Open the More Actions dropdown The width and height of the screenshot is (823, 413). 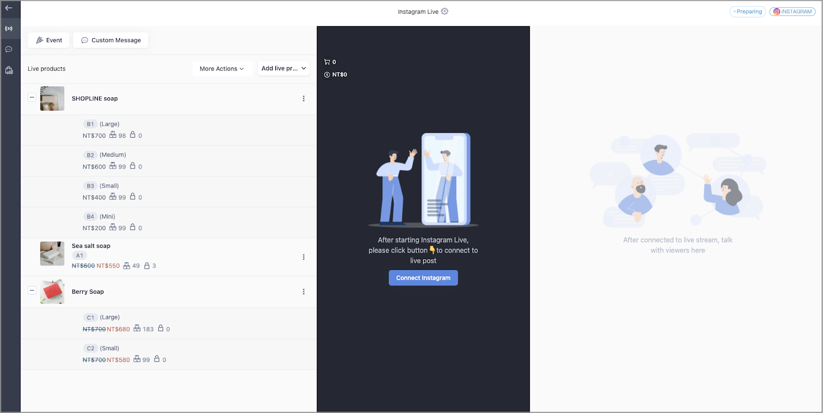pyautogui.click(x=222, y=68)
